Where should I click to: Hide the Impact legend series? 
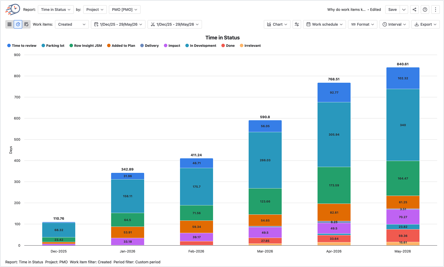(172, 45)
